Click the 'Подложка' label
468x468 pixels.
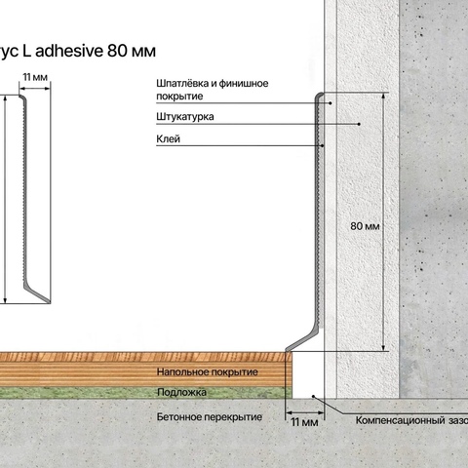point(181,392)
